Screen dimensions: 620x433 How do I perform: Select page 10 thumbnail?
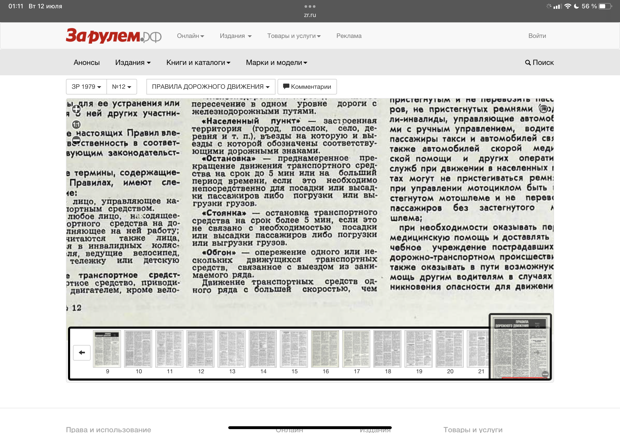coord(138,349)
